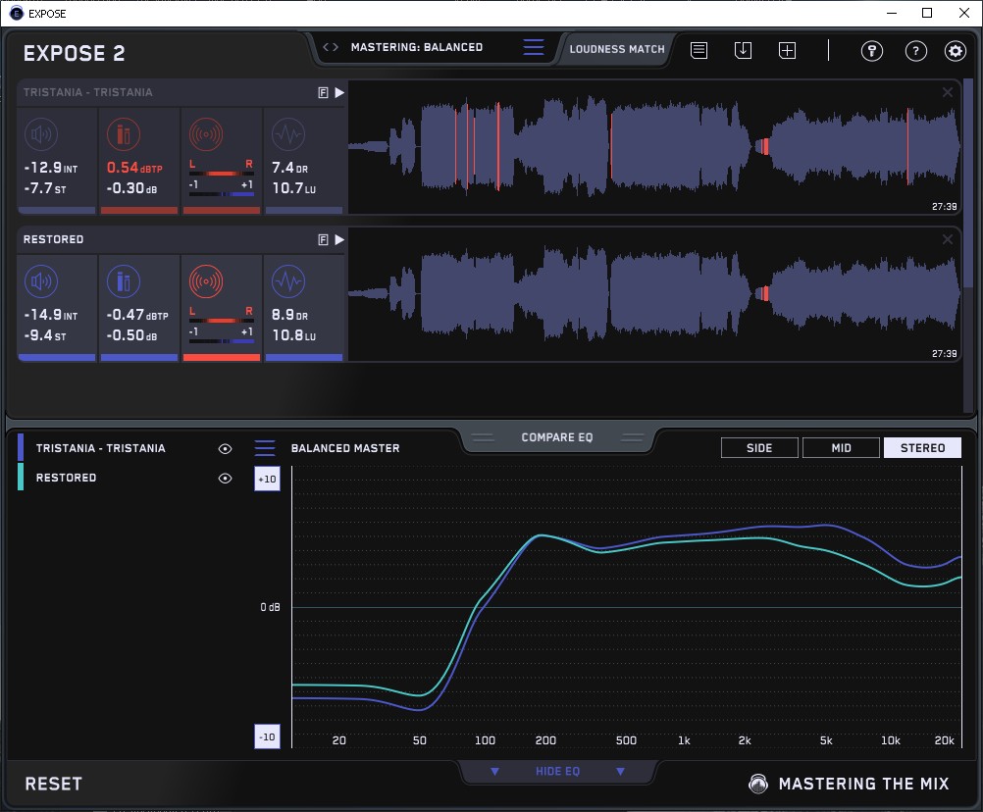Collapse the panel with Hide EQ
Viewport: 983px width, 812px height.
[557, 772]
